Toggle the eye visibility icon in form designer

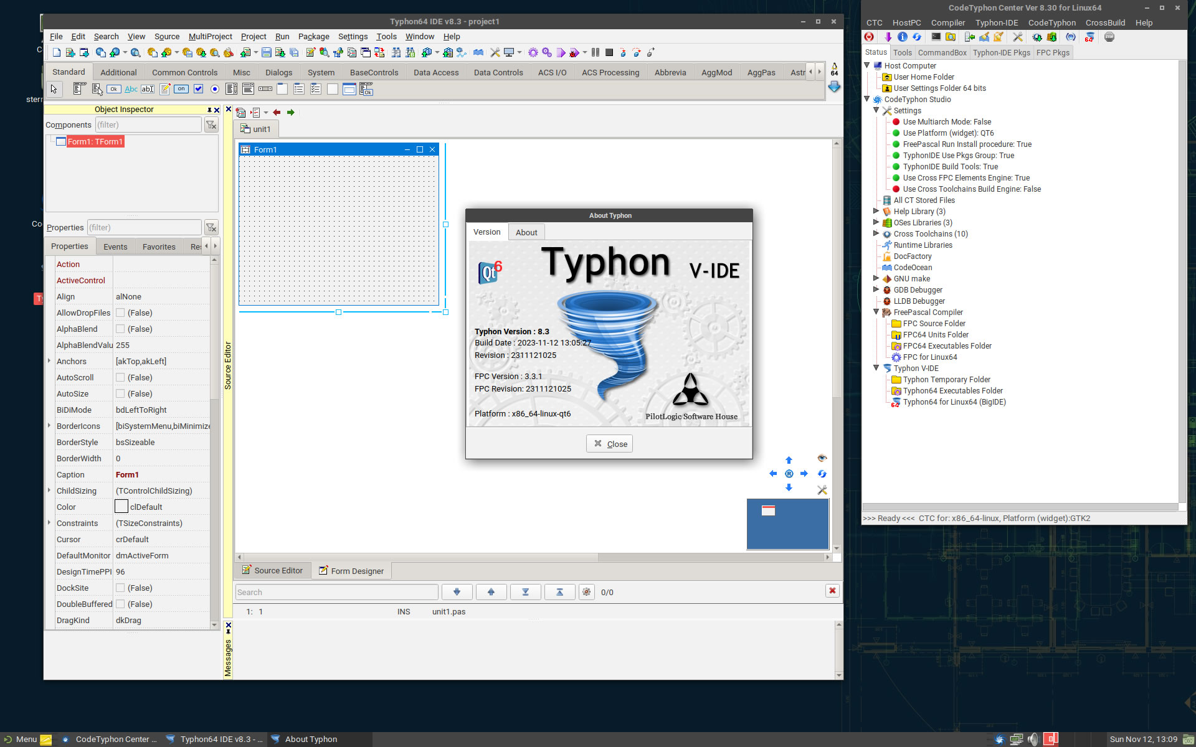point(822,458)
